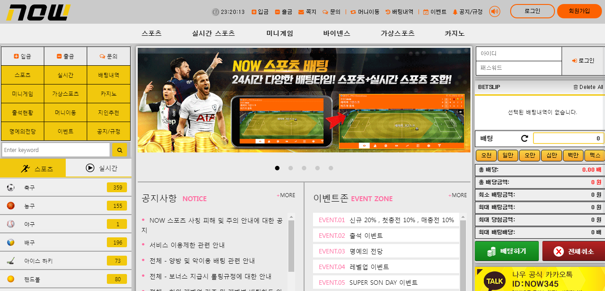Open the 실시간 스포츠 navigation menu
Viewport: 605px width, 291px height.
click(213, 34)
